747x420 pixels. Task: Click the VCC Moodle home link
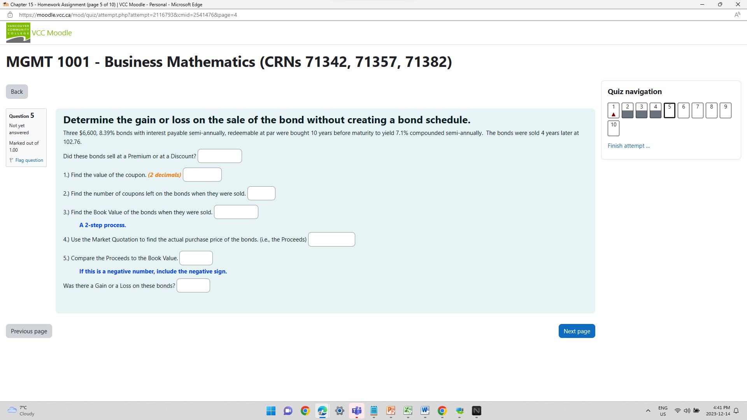52,33
